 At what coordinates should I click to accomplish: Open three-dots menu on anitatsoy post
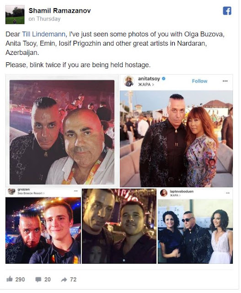point(225,81)
